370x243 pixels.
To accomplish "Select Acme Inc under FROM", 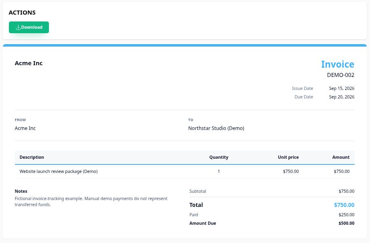I will [x=25, y=128].
